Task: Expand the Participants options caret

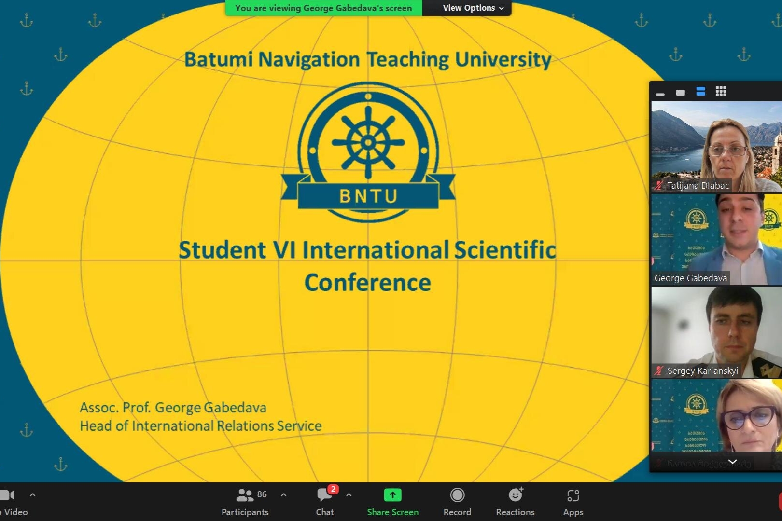Action: click(284, 495)
